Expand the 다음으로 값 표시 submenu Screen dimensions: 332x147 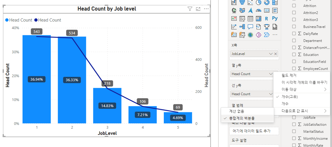[302, 111]
